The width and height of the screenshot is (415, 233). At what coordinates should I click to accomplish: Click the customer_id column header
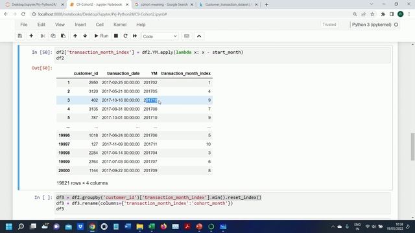pyautogui.click(x=86, y=73)
